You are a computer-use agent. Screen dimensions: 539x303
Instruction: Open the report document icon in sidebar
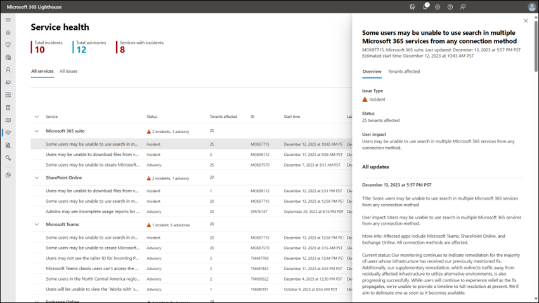tap(8, 145)
